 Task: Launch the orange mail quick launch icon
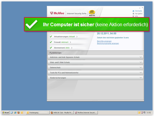22,112
